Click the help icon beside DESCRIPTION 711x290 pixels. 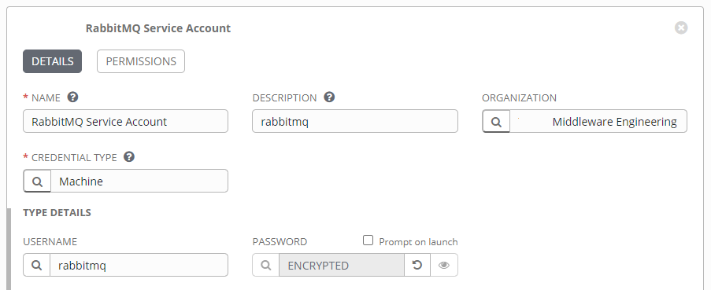pyautogui.click(x=329, y=97)
